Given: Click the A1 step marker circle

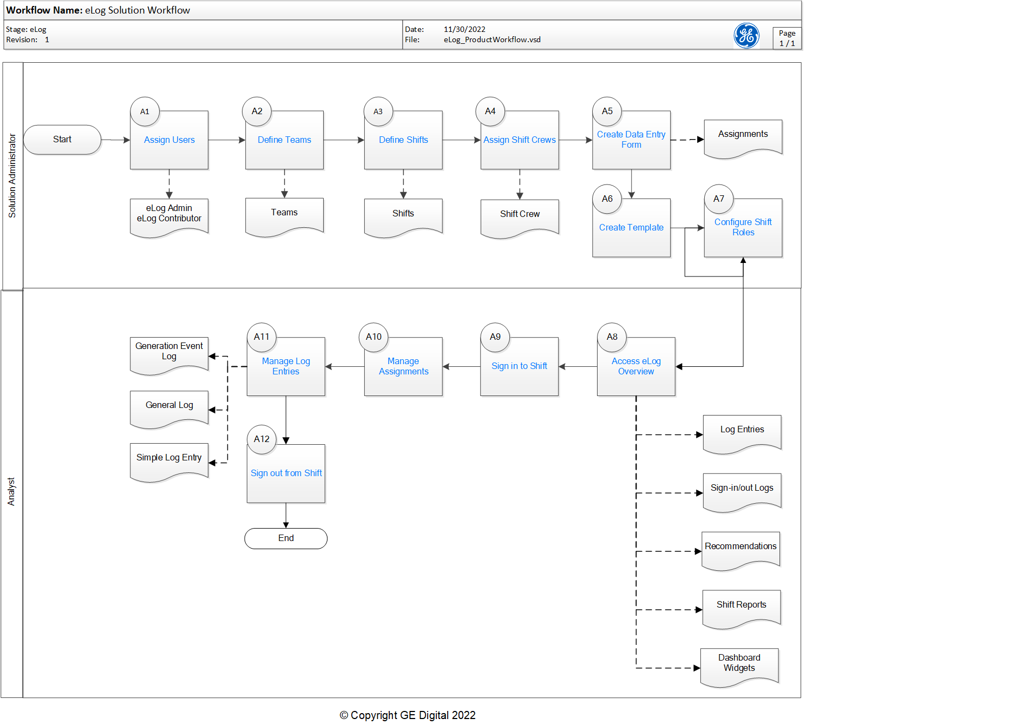Looking at the screenshot, I should click(145, 111).
